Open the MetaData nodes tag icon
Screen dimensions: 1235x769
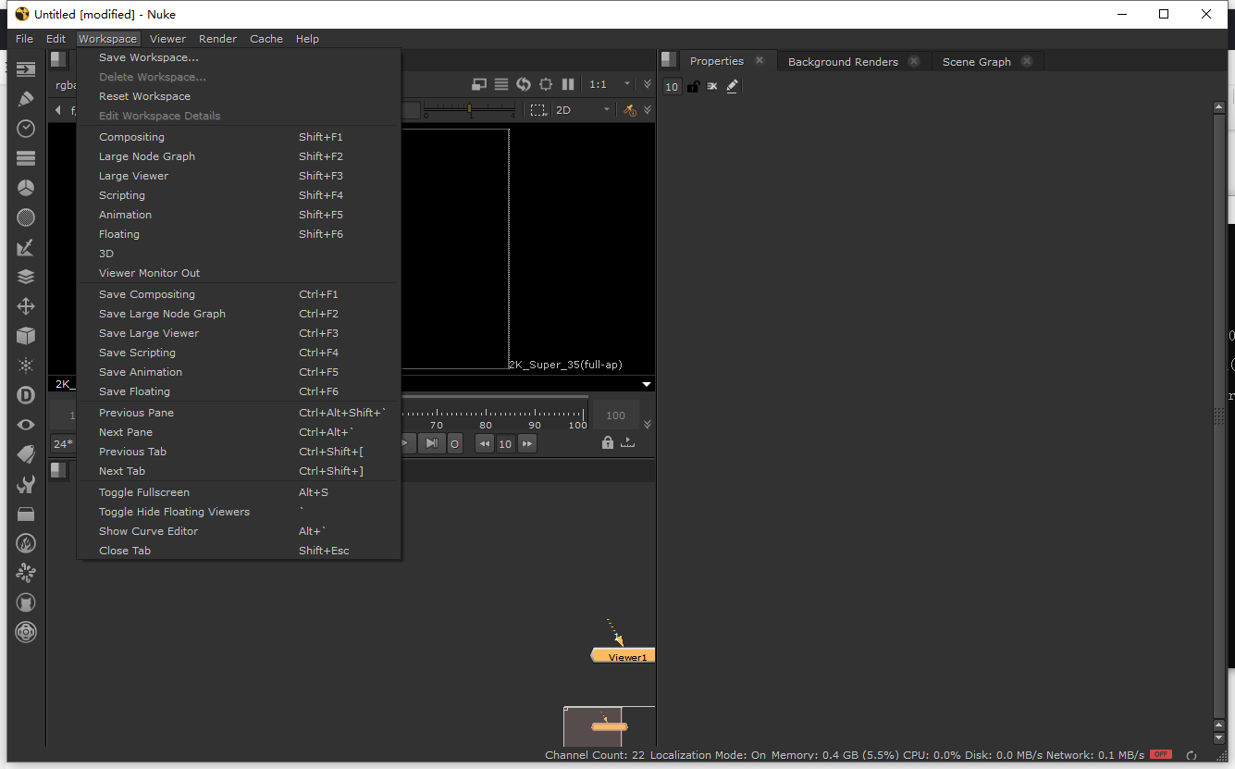click(26, 454)
